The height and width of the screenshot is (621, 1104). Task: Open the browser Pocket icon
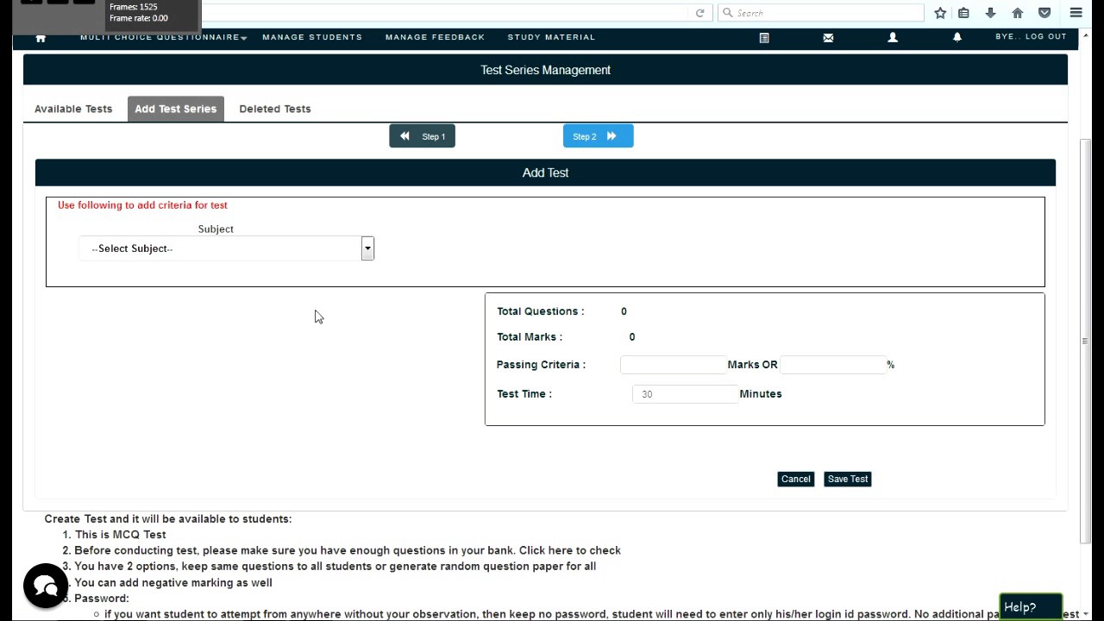click(1044, 13)
